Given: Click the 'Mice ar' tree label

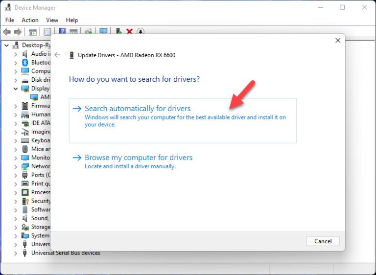Looking at the screenshot, I should pyautogui.click(x=41, y=149).
